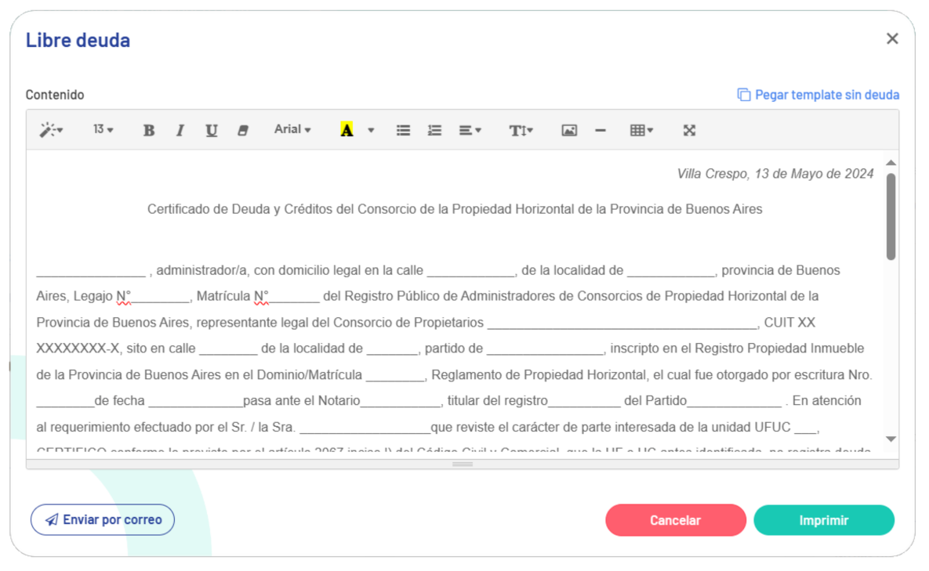Click the word 'Legajo' in the document

pos(93,296)
